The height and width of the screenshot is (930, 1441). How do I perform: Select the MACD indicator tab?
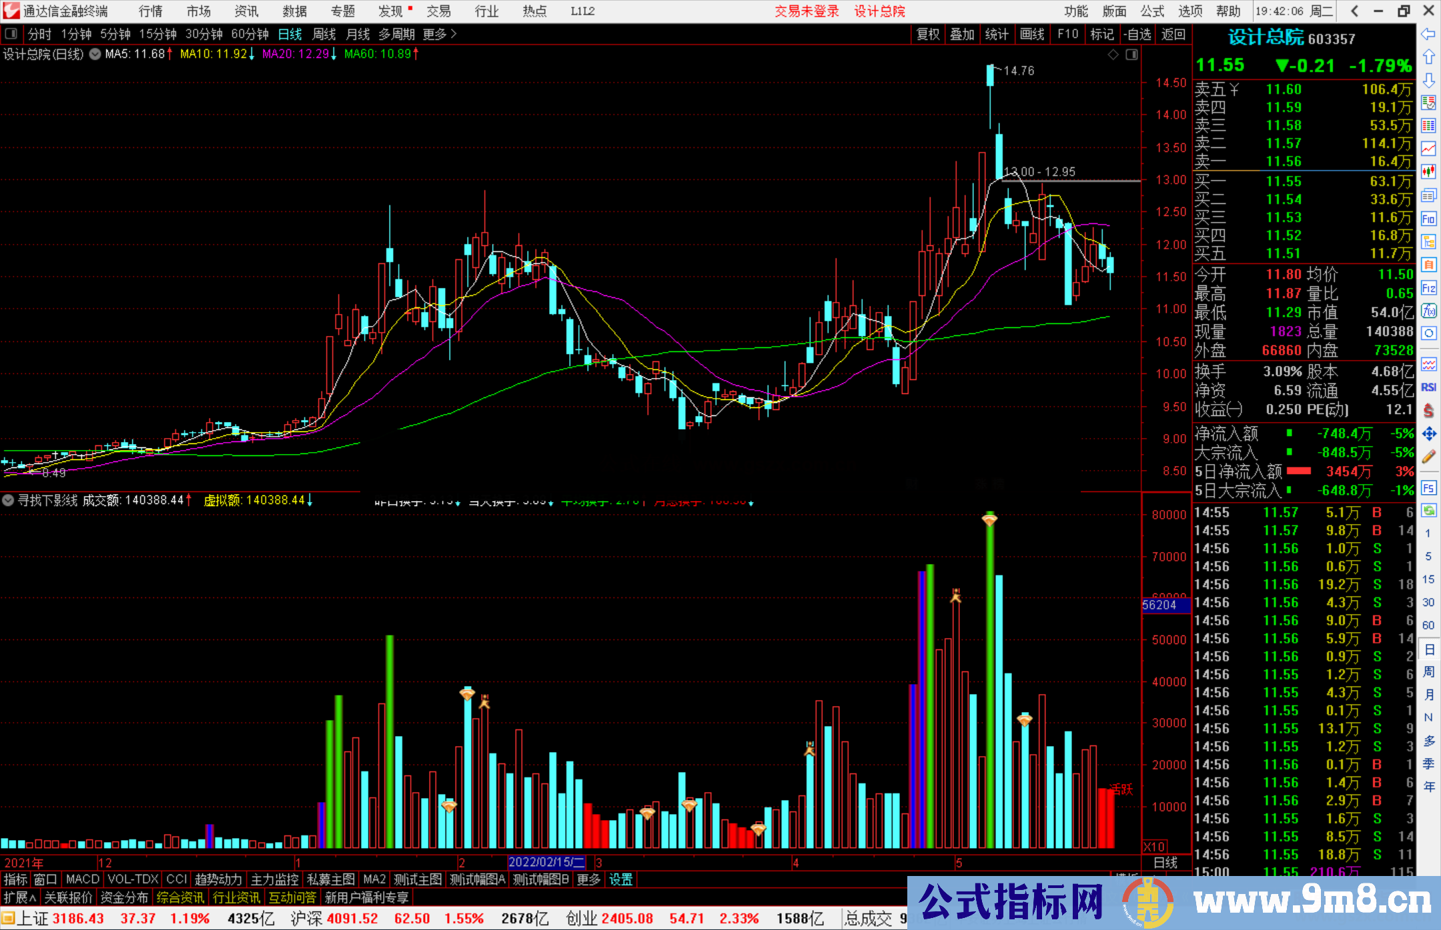[x=82, y=879]
